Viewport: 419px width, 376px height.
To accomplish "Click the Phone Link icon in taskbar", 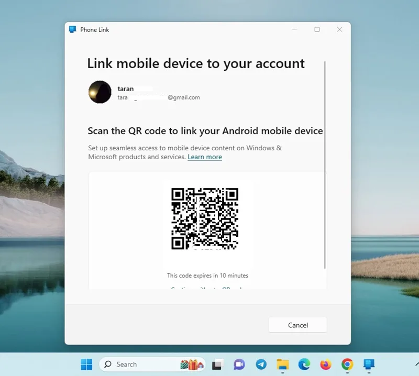I will [369, 364].
